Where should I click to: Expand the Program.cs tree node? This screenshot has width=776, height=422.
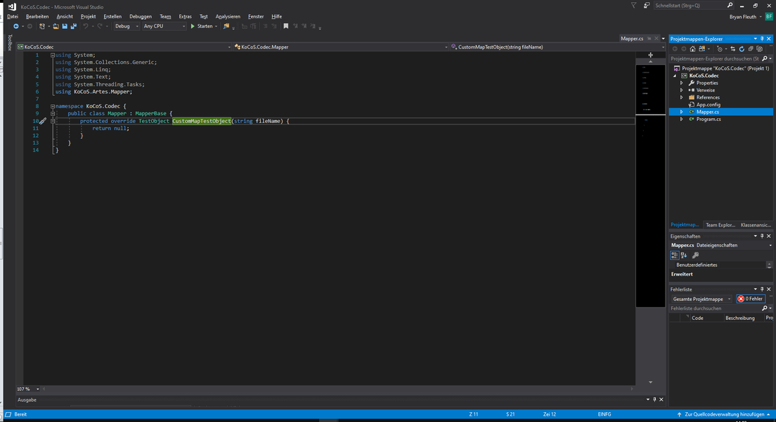682,120
